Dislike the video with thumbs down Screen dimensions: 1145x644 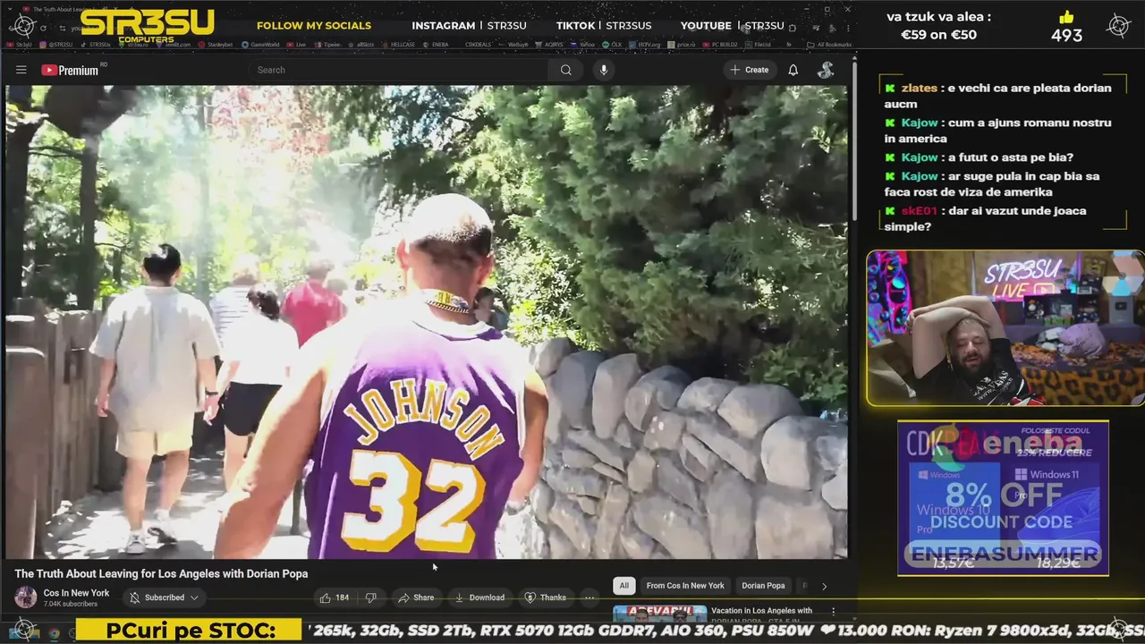(x=370, y=597)
